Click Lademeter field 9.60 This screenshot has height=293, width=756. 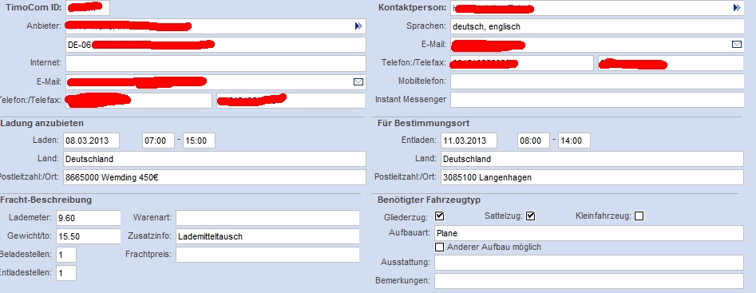[89, 218]
